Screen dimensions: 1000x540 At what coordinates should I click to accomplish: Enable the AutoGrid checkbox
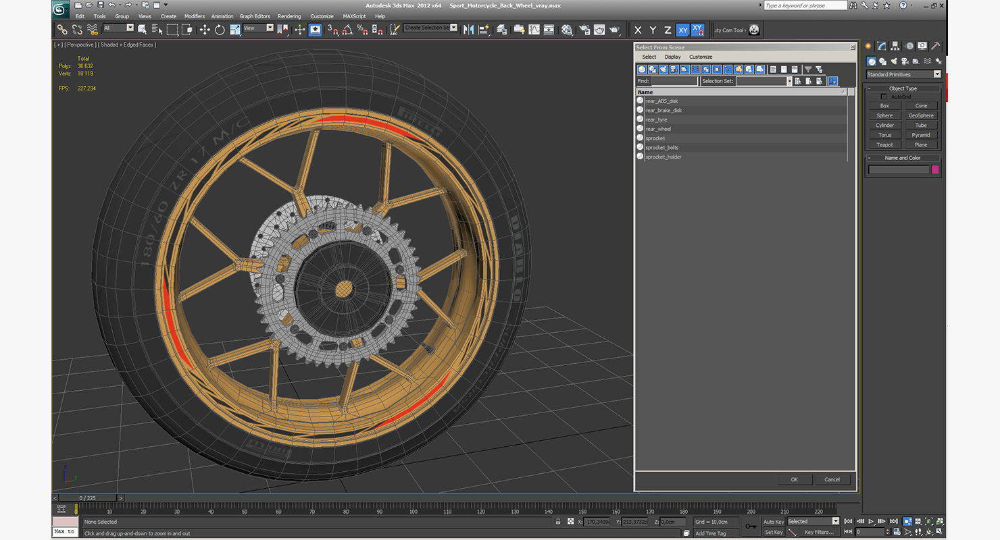pyautogui.click(x=884, y=97)
